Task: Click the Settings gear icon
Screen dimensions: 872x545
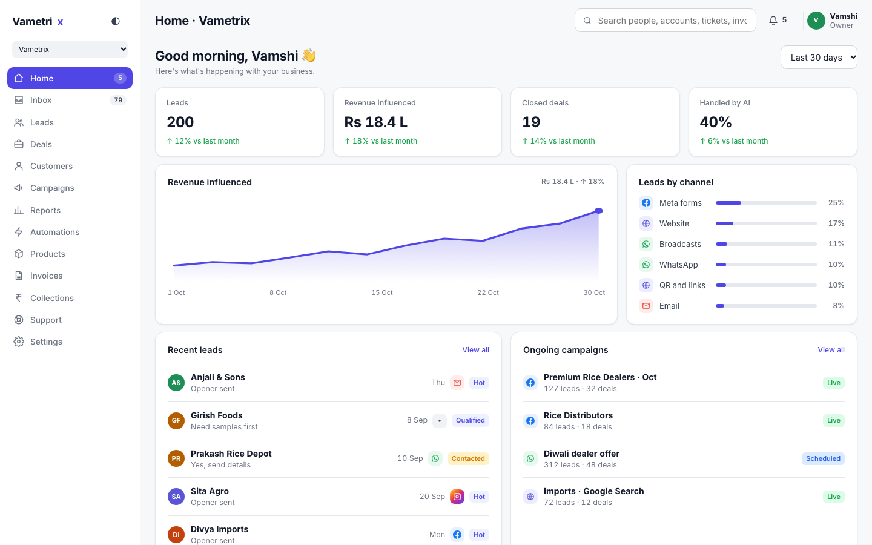Action: click(x=19, y=342)
